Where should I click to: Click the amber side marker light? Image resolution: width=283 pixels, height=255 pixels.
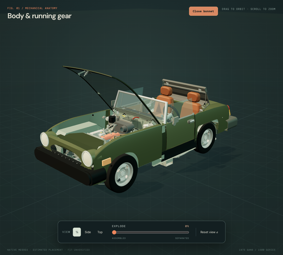pyautogui.click(x=106, y=162)
